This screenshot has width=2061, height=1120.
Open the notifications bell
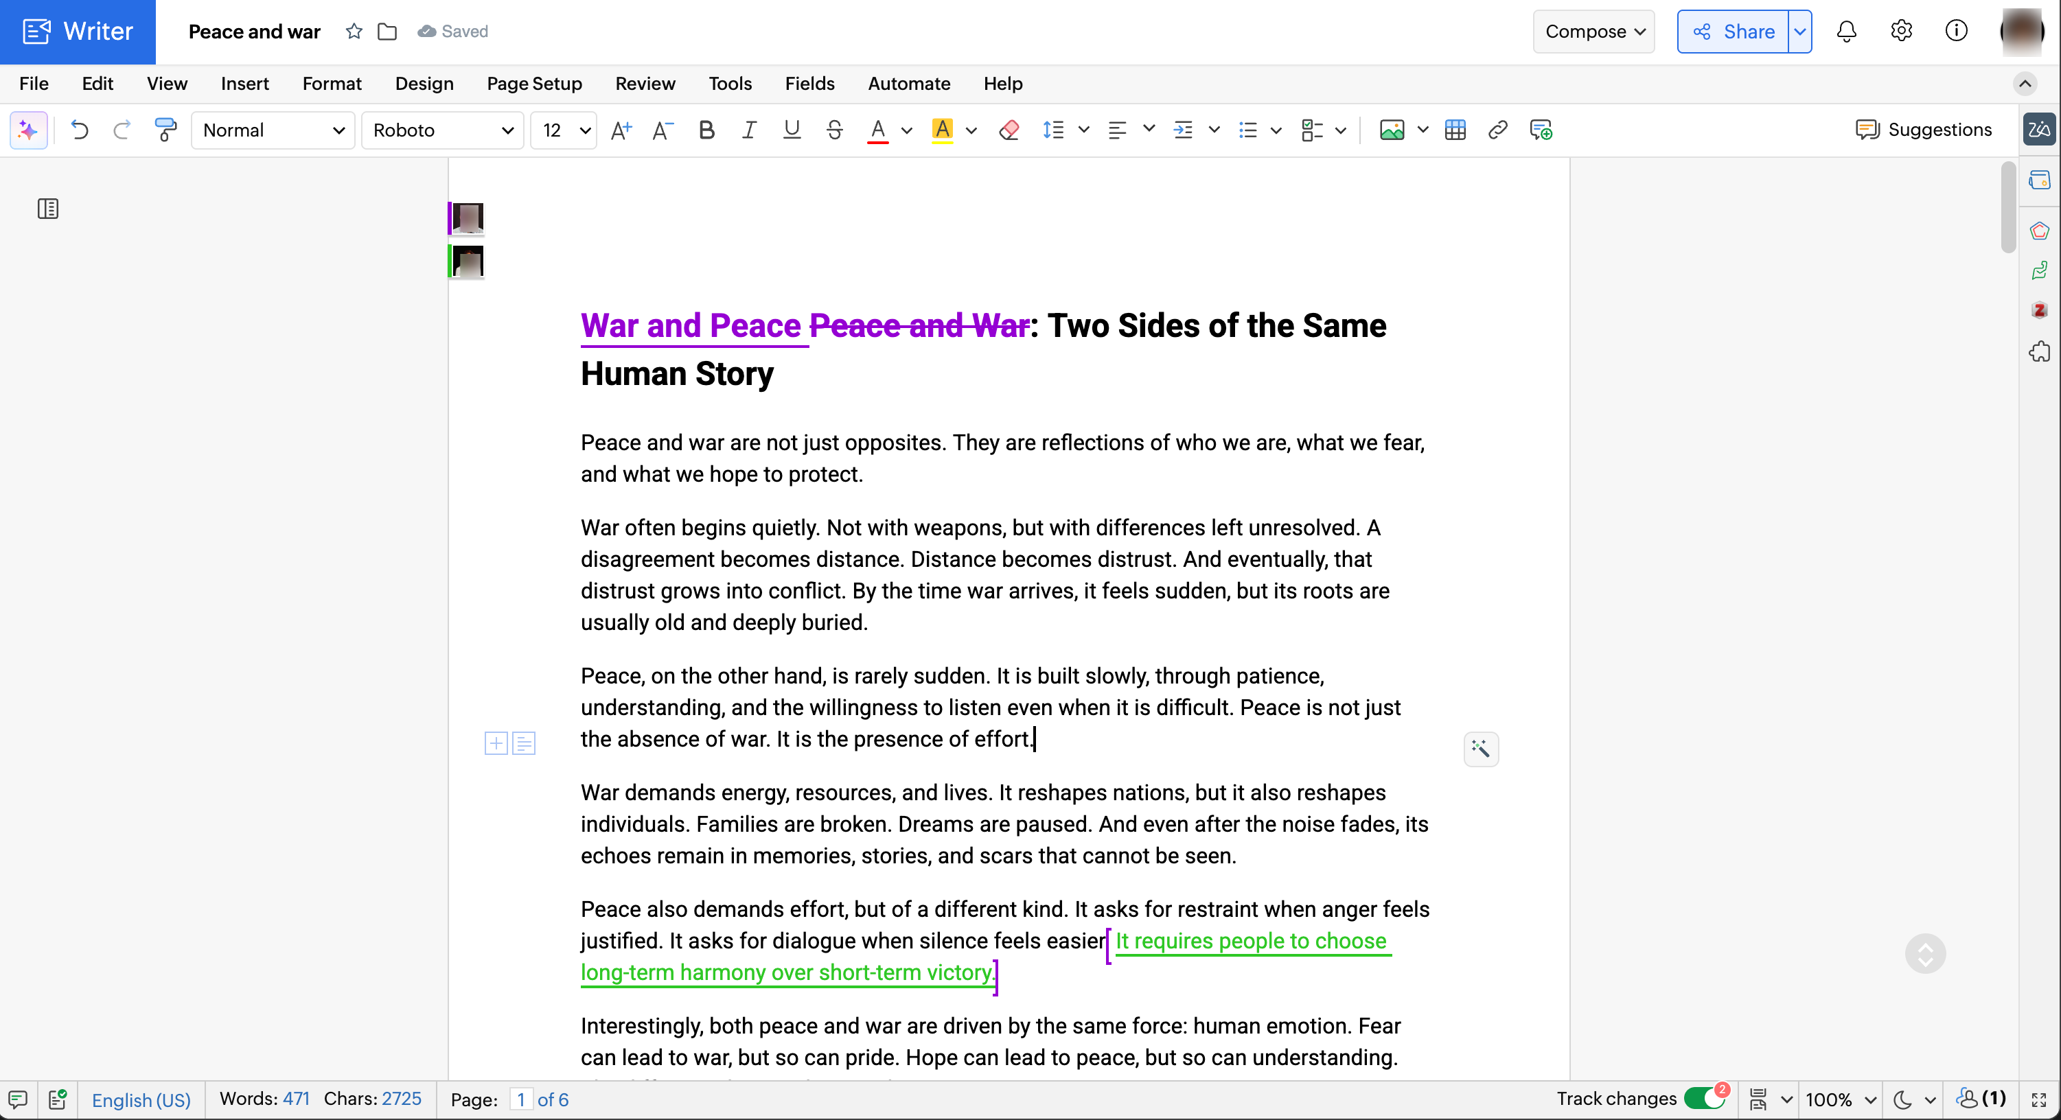click(x=1847, y=31)
